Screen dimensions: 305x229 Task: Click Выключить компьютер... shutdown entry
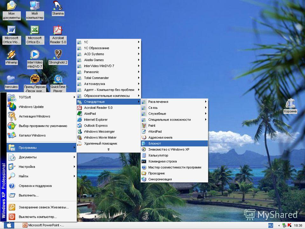tap(41, 217)
